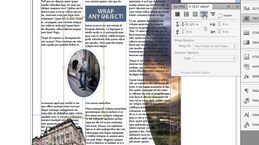259x145 pixels.
Task: Edit the top offset 0.125 in field
Action: click(193, 24)
